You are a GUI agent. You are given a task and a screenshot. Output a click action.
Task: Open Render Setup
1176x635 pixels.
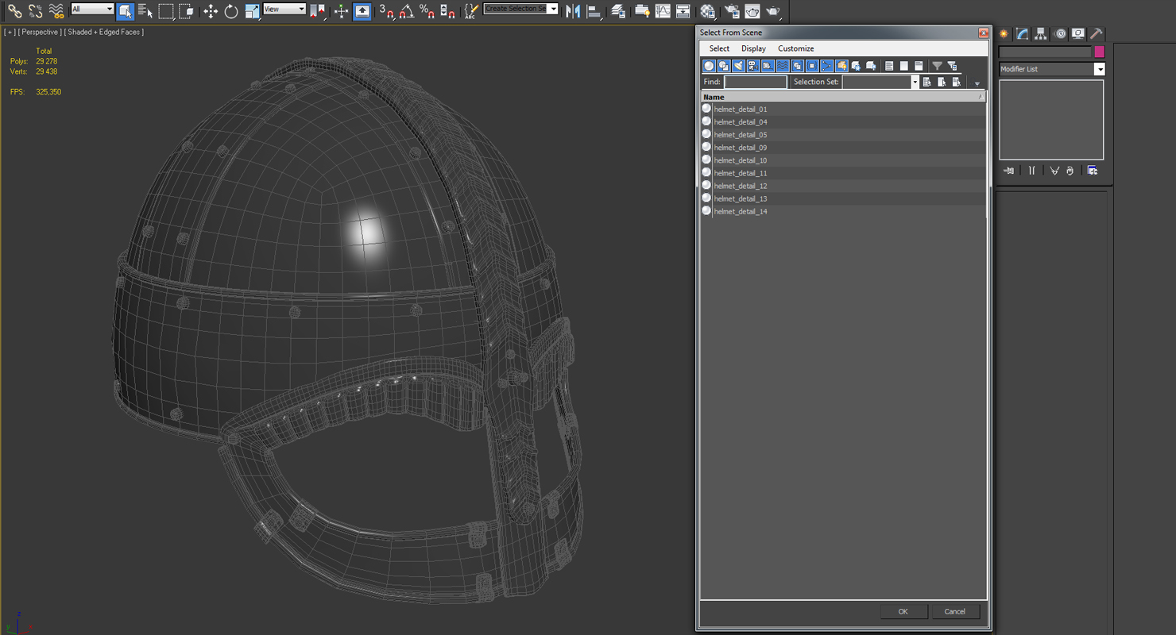(x=732, y=11)
